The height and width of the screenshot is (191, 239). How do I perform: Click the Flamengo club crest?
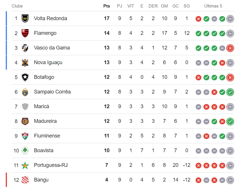click(25, 33)
